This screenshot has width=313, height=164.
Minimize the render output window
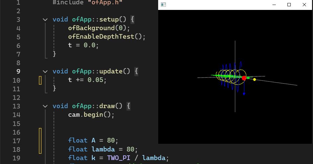tap(274, 5)
